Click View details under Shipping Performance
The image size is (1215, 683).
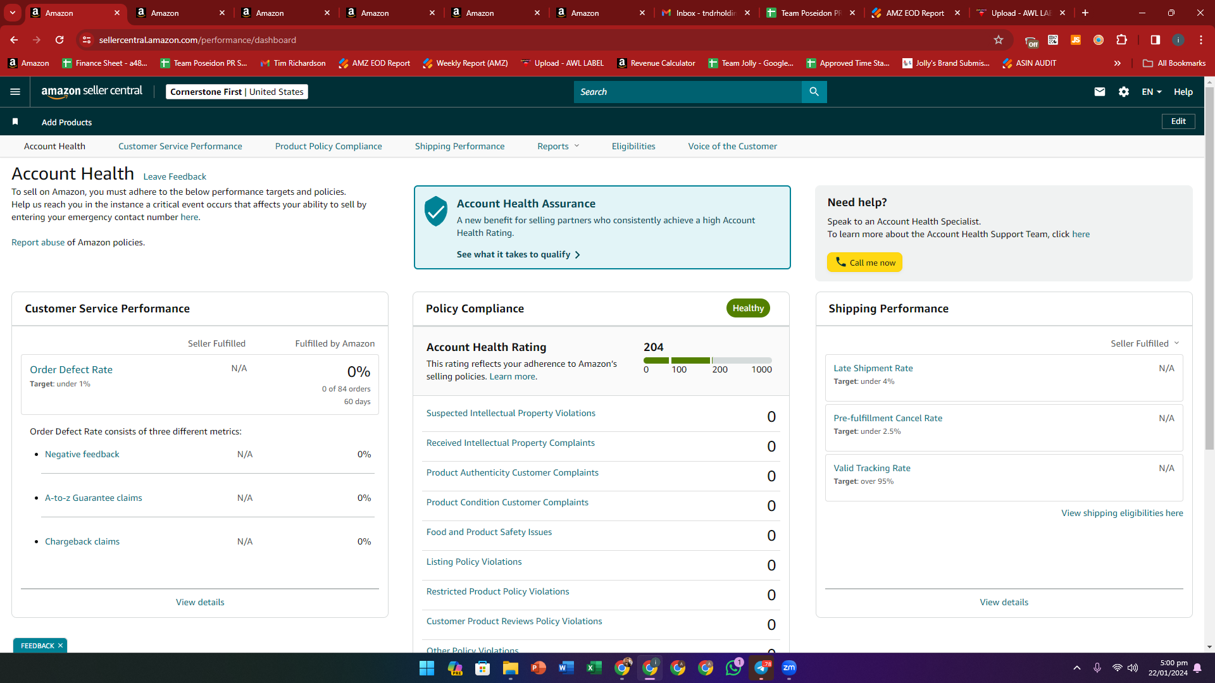pyautogui.click(x=1004, y=602)
